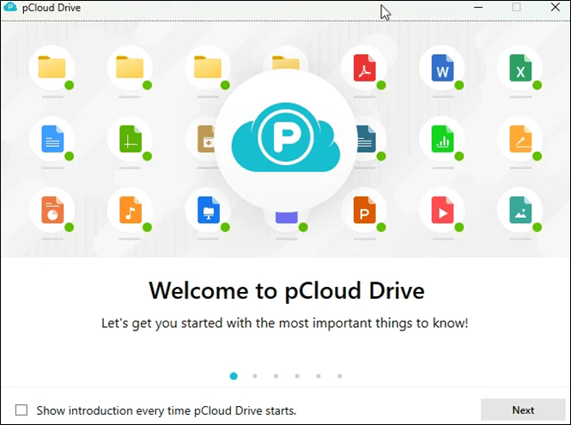The height and width of the screenshot is (425, 571).
Task: Minimize the pCloud Drive window
Action: [x=478, y=7]
